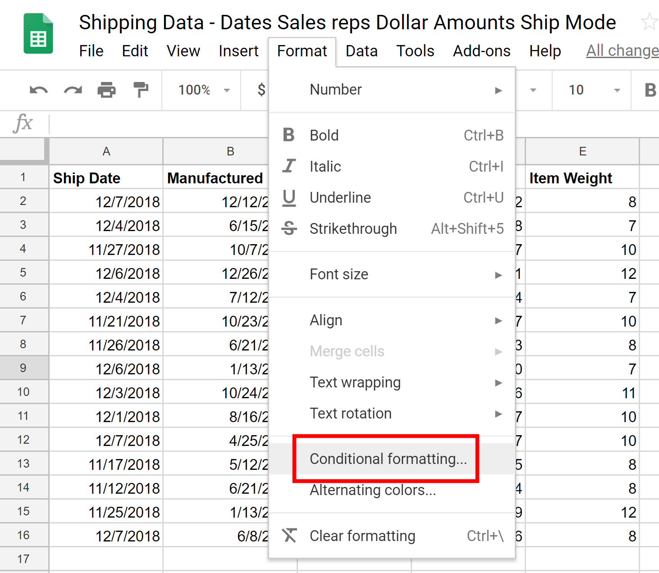Open the Data menu

pos(362,51)
